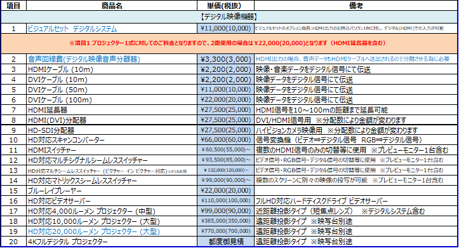459x248 pixels.
Task: Select the 商品名 column header
Action: (112, 6)
